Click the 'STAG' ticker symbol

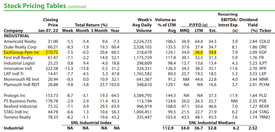(264, 112)
